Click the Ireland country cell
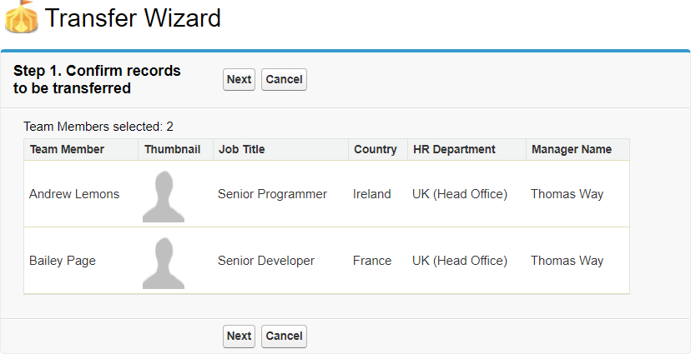The image size is (691, 354). pyautogui.click(x=372, y=194)
